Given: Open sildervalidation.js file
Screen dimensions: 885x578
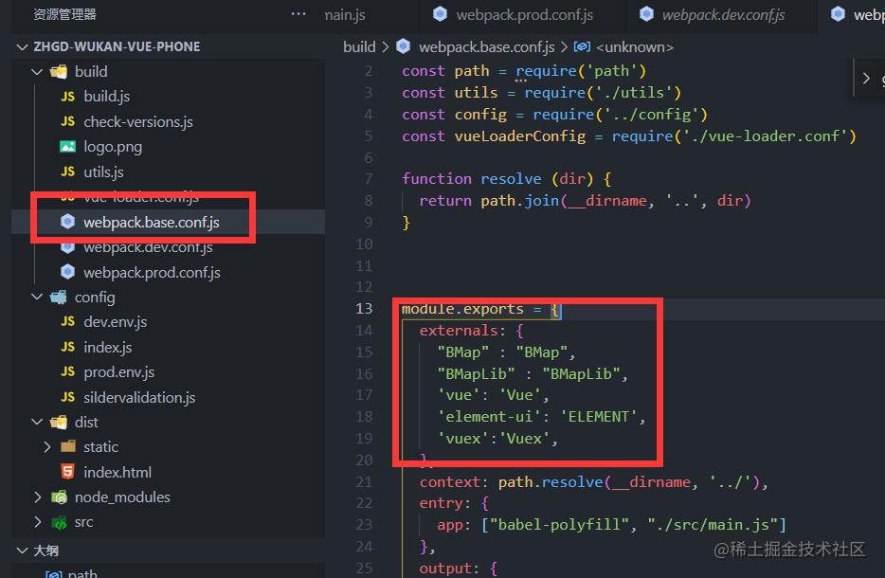Looking at the screenshot, I should click(x=139, y=397).
